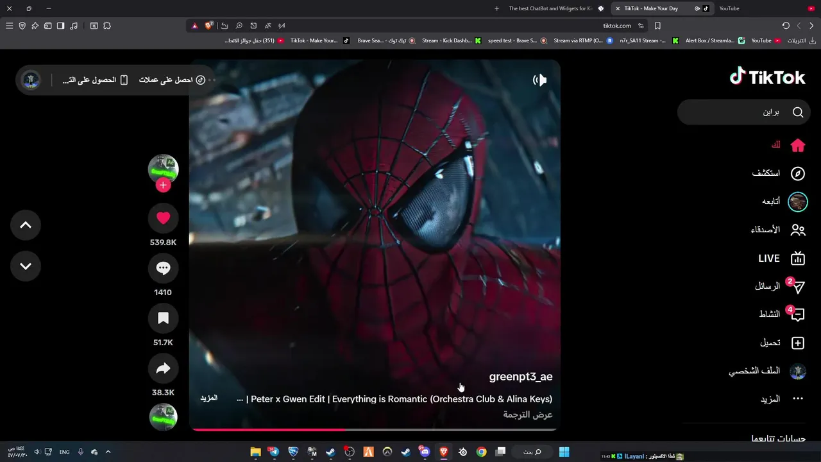Open the Windows Start button
821x462 pixels.
click(564, 452)
